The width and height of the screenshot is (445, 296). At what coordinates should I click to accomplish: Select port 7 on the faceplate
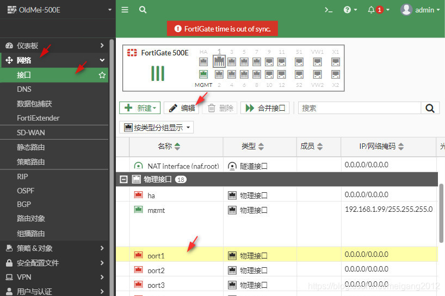pos(257,62)
